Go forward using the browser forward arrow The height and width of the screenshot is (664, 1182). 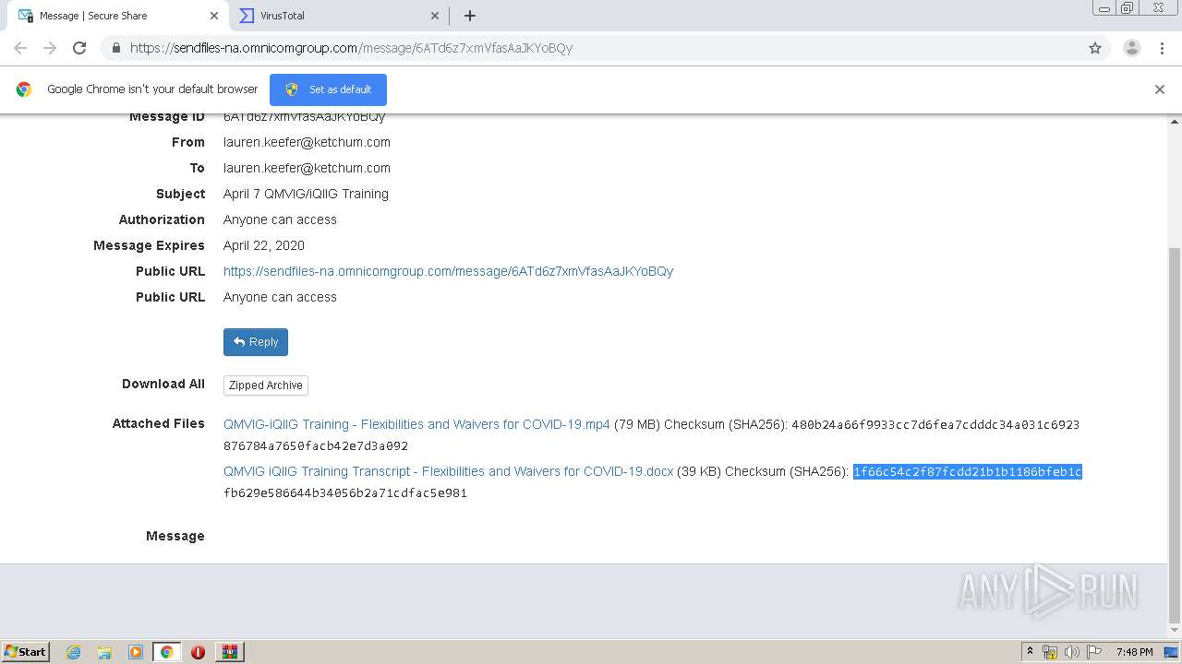[50, 48]
